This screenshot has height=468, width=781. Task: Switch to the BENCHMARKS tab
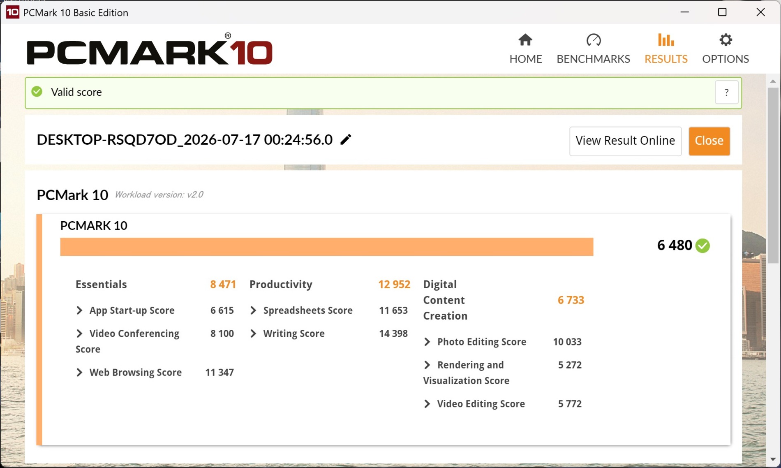593,49
